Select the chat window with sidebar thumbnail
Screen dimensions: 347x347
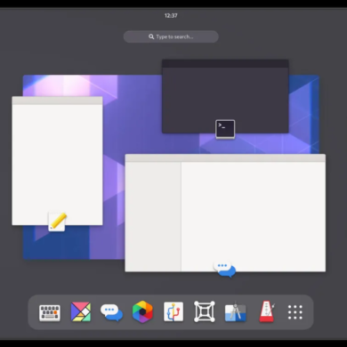pos(225,213)
